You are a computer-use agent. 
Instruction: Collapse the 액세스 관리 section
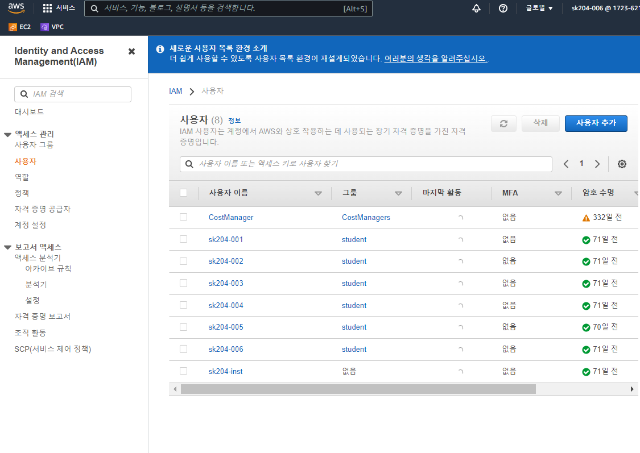(x=7, y=135)
